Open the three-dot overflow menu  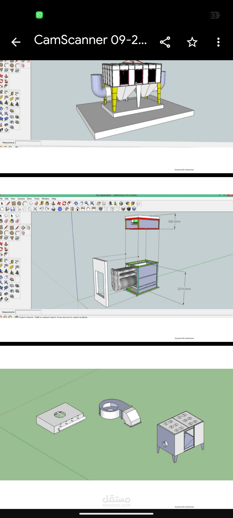pyautogui.click(x=218, y=42)
